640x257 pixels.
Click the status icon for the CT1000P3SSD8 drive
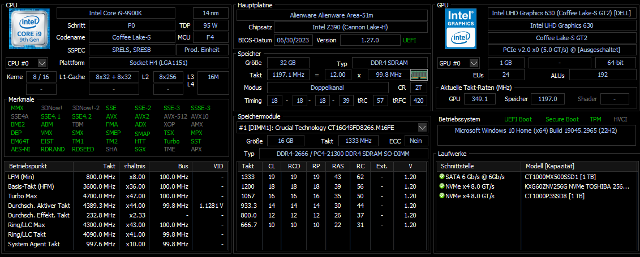441,196
